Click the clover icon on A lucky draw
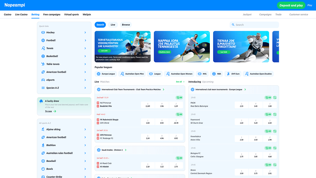Viewport: 316px width, 178px height. tap(42, 101)
